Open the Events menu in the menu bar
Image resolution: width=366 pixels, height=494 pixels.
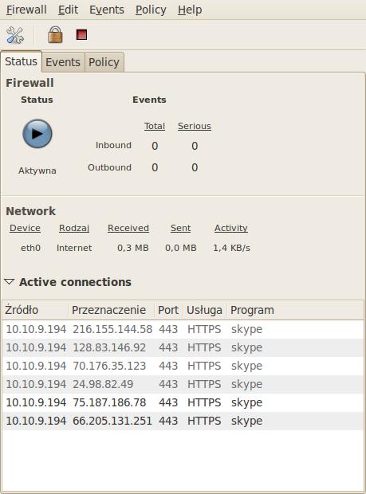click(x=107, y=10)
